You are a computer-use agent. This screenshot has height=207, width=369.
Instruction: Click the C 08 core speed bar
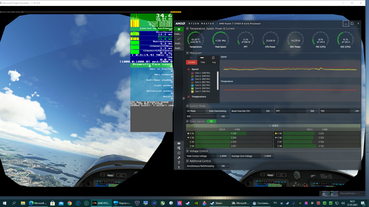pos(321,146)
